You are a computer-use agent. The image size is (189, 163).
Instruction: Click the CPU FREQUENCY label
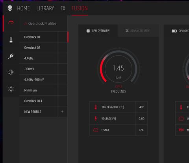[x=119, y=89]
